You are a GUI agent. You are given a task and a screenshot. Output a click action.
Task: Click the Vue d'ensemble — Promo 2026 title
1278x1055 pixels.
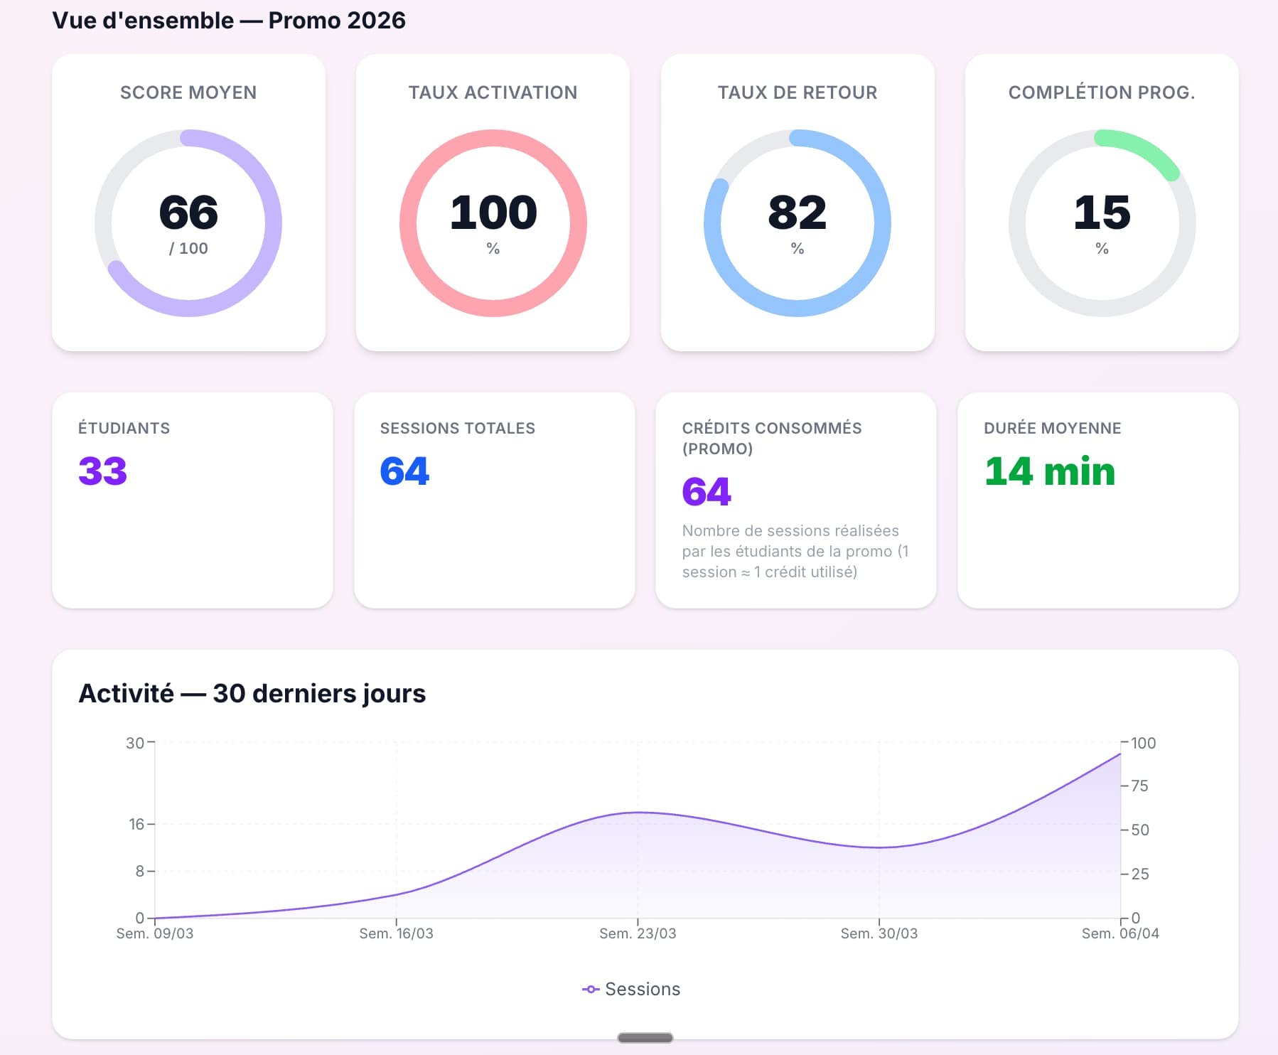pyautogui.click(x=229, y=21)
